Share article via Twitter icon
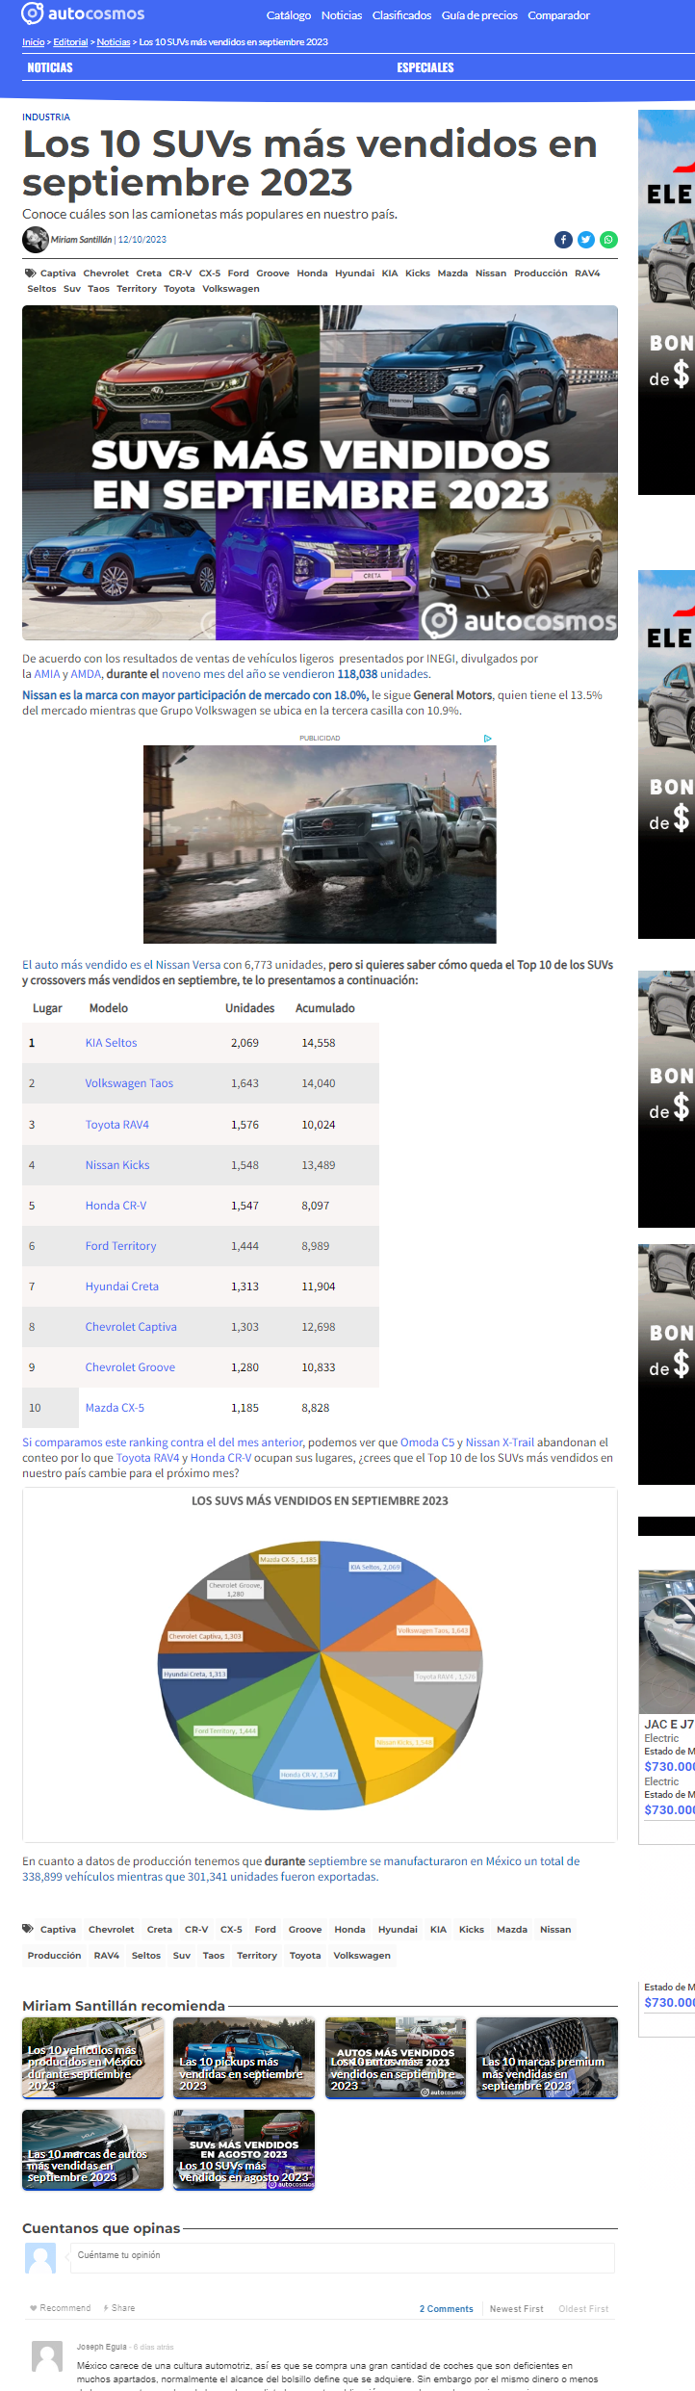Viewport: 695px width, 2391px height. [x=585, y=240]
